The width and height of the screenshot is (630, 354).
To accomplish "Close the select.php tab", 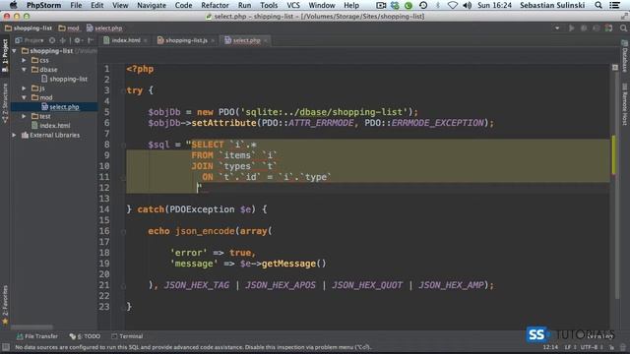I will coord(265,40).
